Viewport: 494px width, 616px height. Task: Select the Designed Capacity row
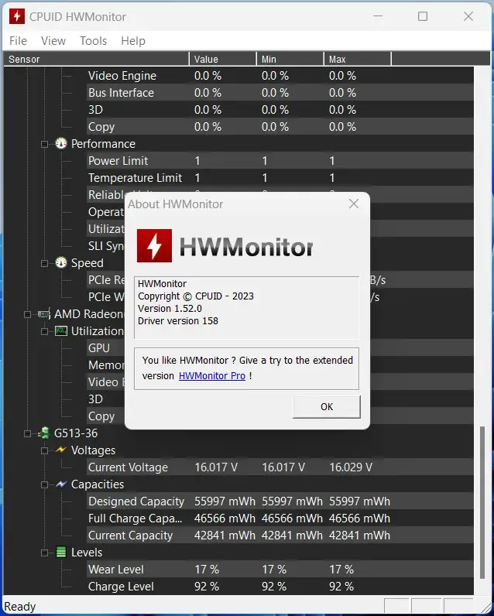tap(280, 501)
